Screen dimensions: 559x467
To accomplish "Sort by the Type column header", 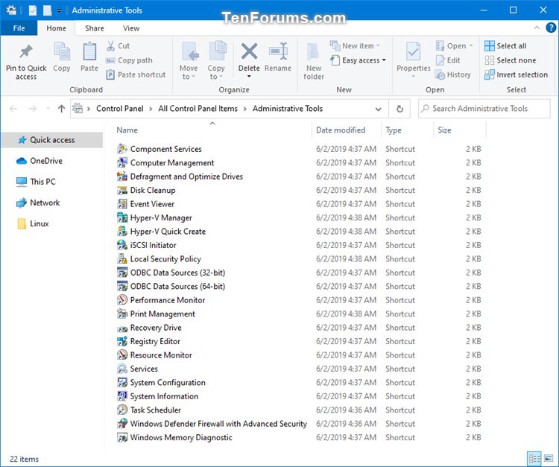I will [x=394, y=130].
